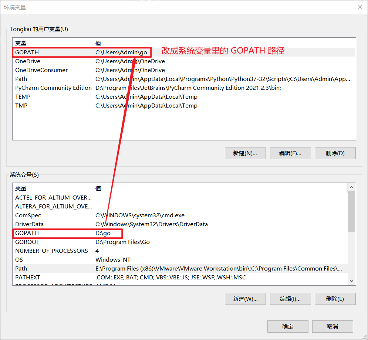This screenshot has width=368, height=340.
Task: Click PATHEXT value .COM;.EXE;.BAT
Action: tap(171, 278)
